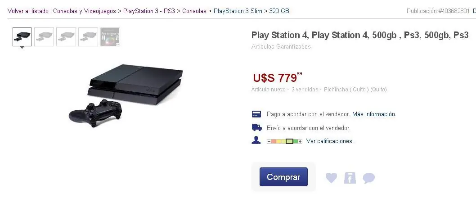Open the fifth colorful thumbnail image

pos(110,37)
